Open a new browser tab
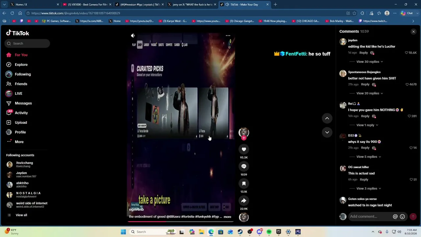This screenshot has height=237, width=421. (x=275, y=5)
